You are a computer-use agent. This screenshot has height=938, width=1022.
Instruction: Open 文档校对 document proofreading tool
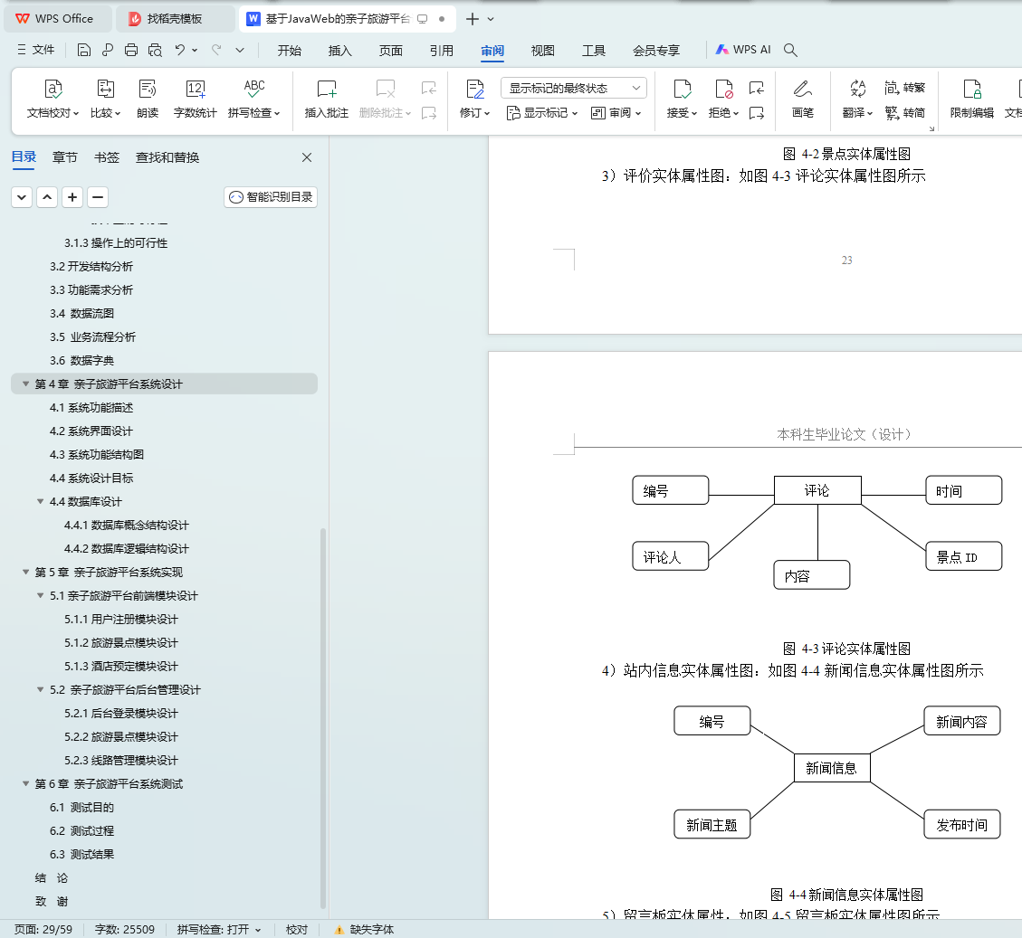pyautogui.click(x=53, y=99)
